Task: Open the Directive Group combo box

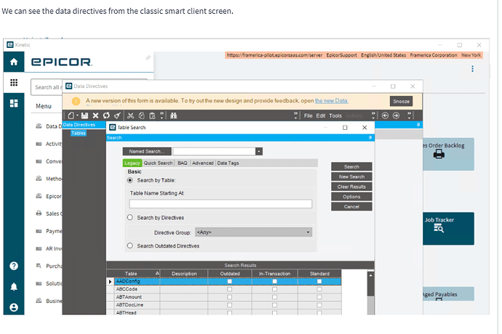Action: tap(253, 232)
